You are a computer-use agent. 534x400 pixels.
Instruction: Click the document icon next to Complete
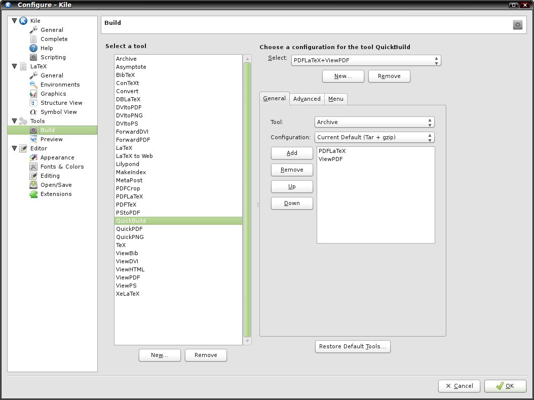(33, 39)
